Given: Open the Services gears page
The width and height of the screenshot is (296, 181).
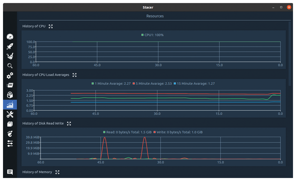Looking at the screenshot, I should (10, 75).
